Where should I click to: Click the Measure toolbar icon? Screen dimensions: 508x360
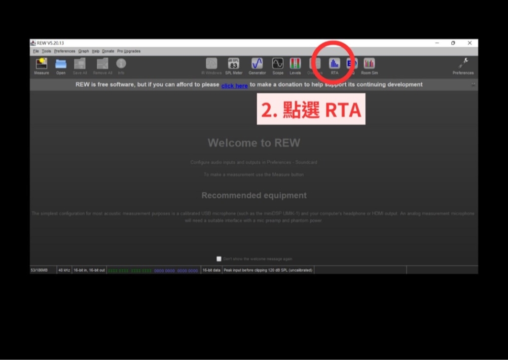pyautogui.click(x=41, y=64)
